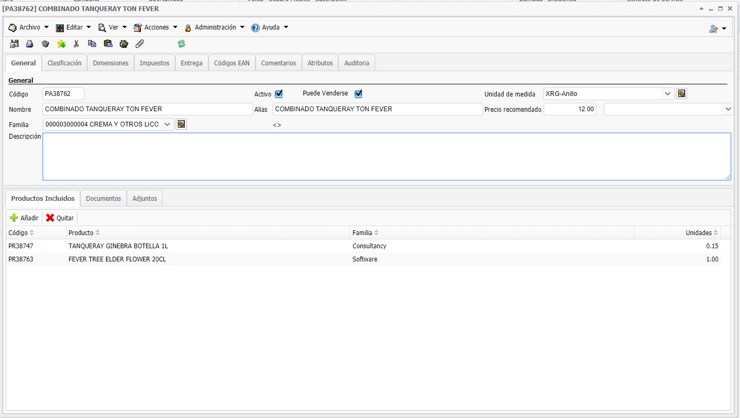The width and height of the screenshot is (740, 418).
Task: Click the Nombre input field
Action: (148, 109)
